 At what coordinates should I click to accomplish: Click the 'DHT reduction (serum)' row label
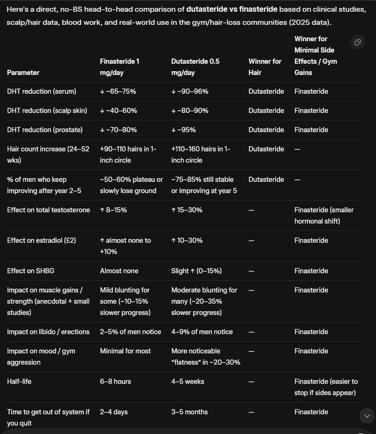41,91
